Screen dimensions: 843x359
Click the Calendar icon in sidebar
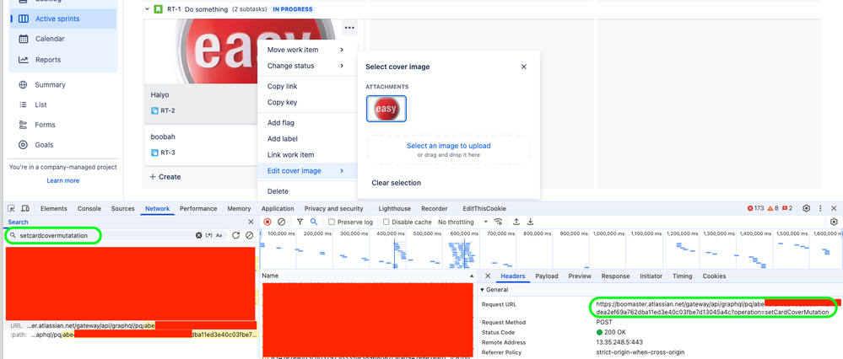[23, 39]
